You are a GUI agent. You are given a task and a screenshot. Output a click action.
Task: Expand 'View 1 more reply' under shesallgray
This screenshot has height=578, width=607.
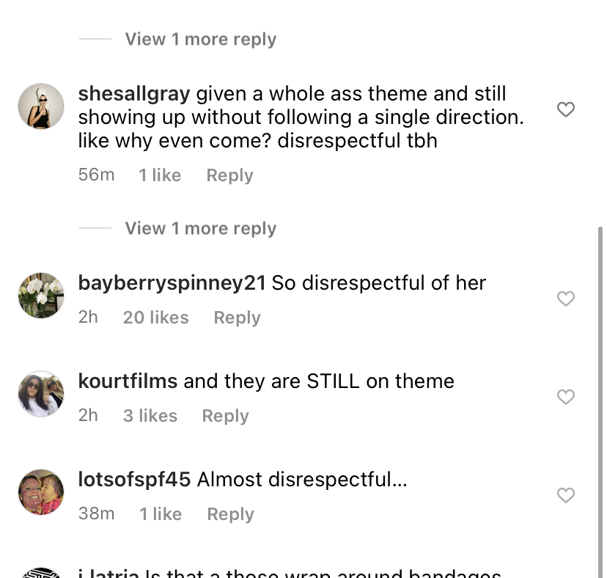pyautogui.click(x=200, y=228)
